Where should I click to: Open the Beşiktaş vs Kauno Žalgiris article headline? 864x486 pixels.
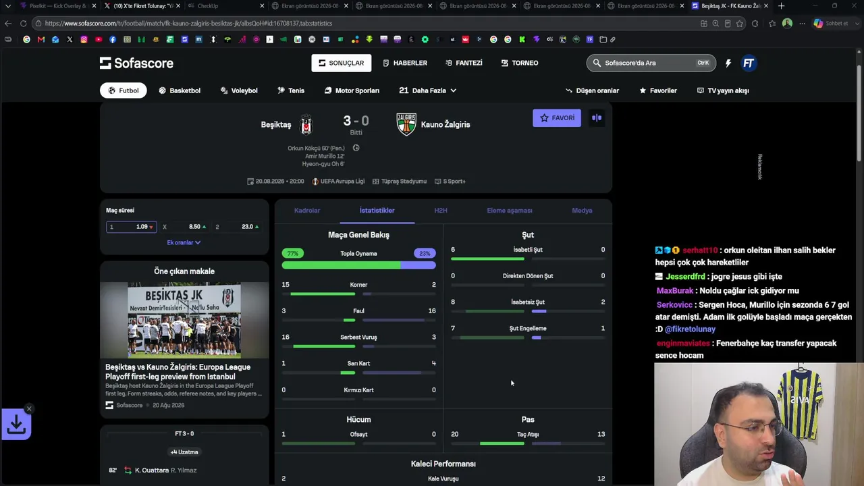[x=178, y=372]
